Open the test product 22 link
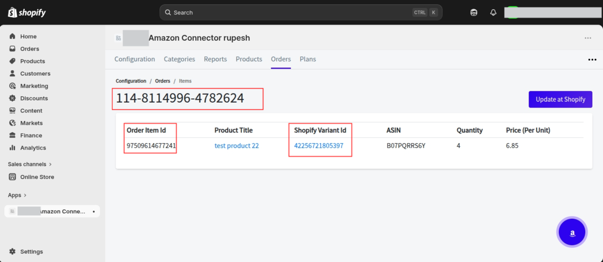 coord(236,146)
